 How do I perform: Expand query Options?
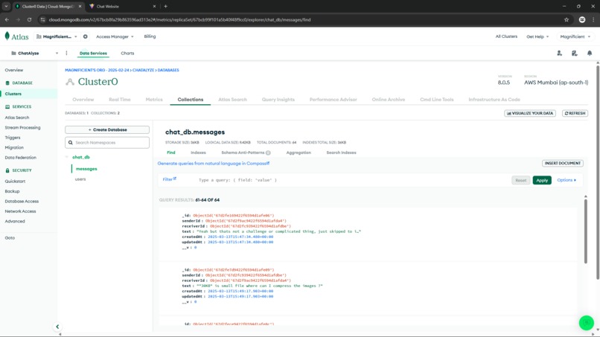(567, 180)
